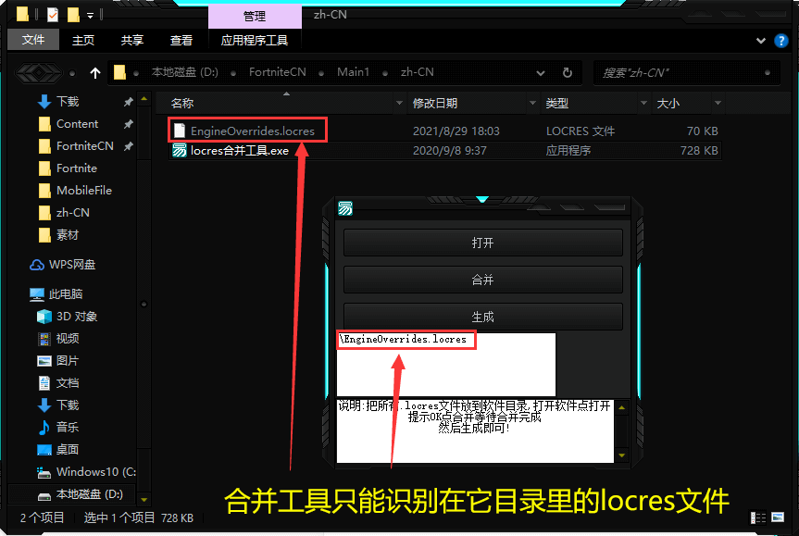Open the quick access toolbar customize dropdown

pos(90,16)
